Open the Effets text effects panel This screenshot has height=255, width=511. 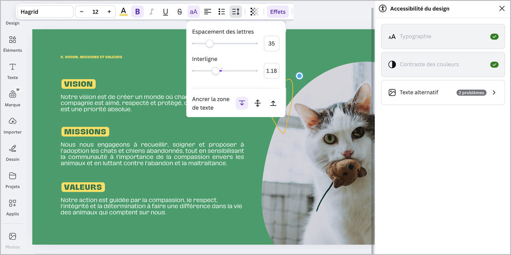[278, 11]
